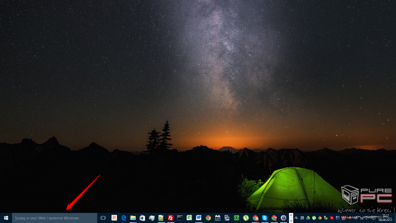Open the colorful tiles app icon next to Task View
The height and width of the screenshot is (223, 396).
point(114,218)
